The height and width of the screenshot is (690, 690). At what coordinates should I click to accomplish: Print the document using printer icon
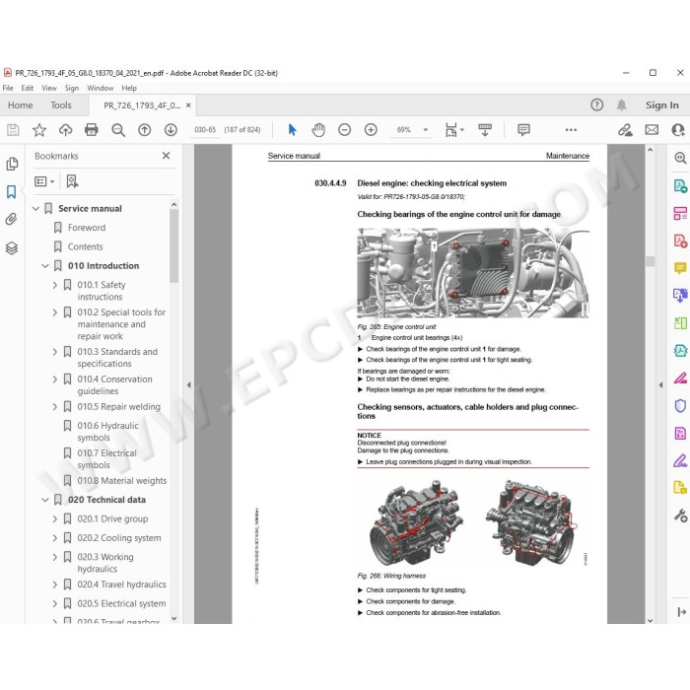pos(92,130)
